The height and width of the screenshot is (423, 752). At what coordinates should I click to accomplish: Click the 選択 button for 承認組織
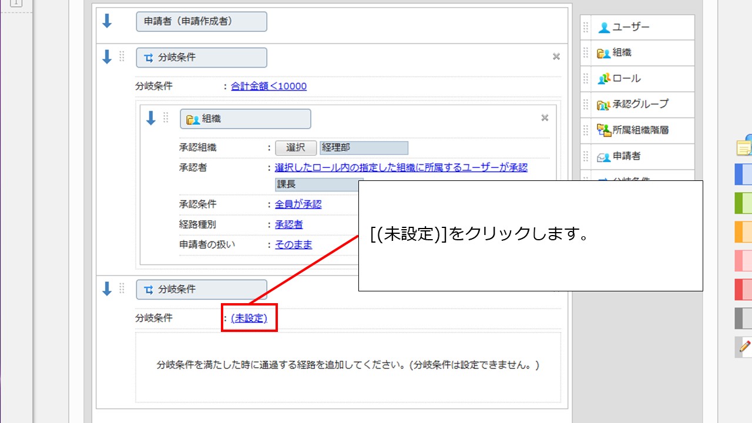click(x=296, y=148)
